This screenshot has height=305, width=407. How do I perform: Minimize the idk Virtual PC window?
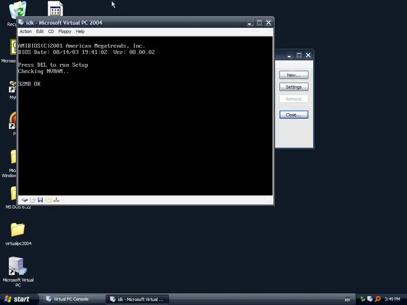coord(250,23)
